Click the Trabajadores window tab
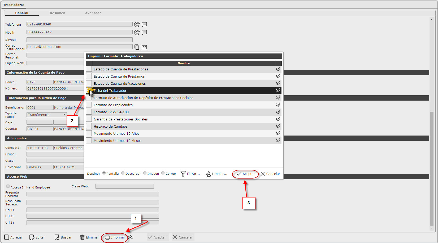Image resolution: width=438 pixels, height=243 pixels. tap(14, 5)
